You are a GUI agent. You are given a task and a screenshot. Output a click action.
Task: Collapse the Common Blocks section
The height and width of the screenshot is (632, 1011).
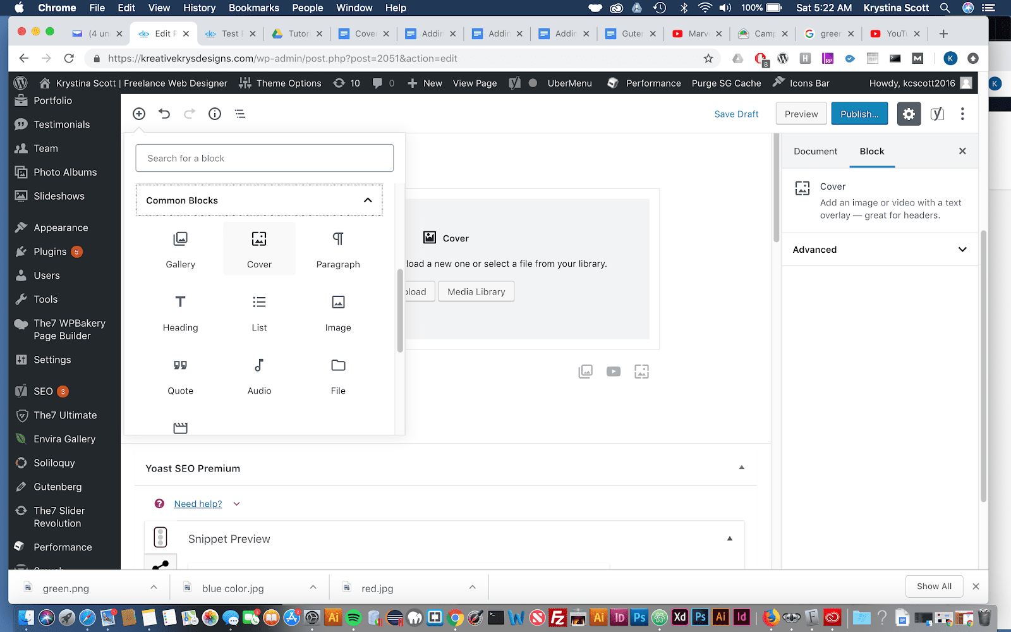(x=368, y=200)
